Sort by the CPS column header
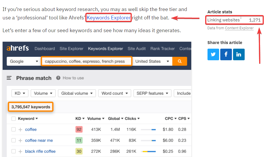Image resolution: width=267 pixels, height=157 pixels. 184,118
